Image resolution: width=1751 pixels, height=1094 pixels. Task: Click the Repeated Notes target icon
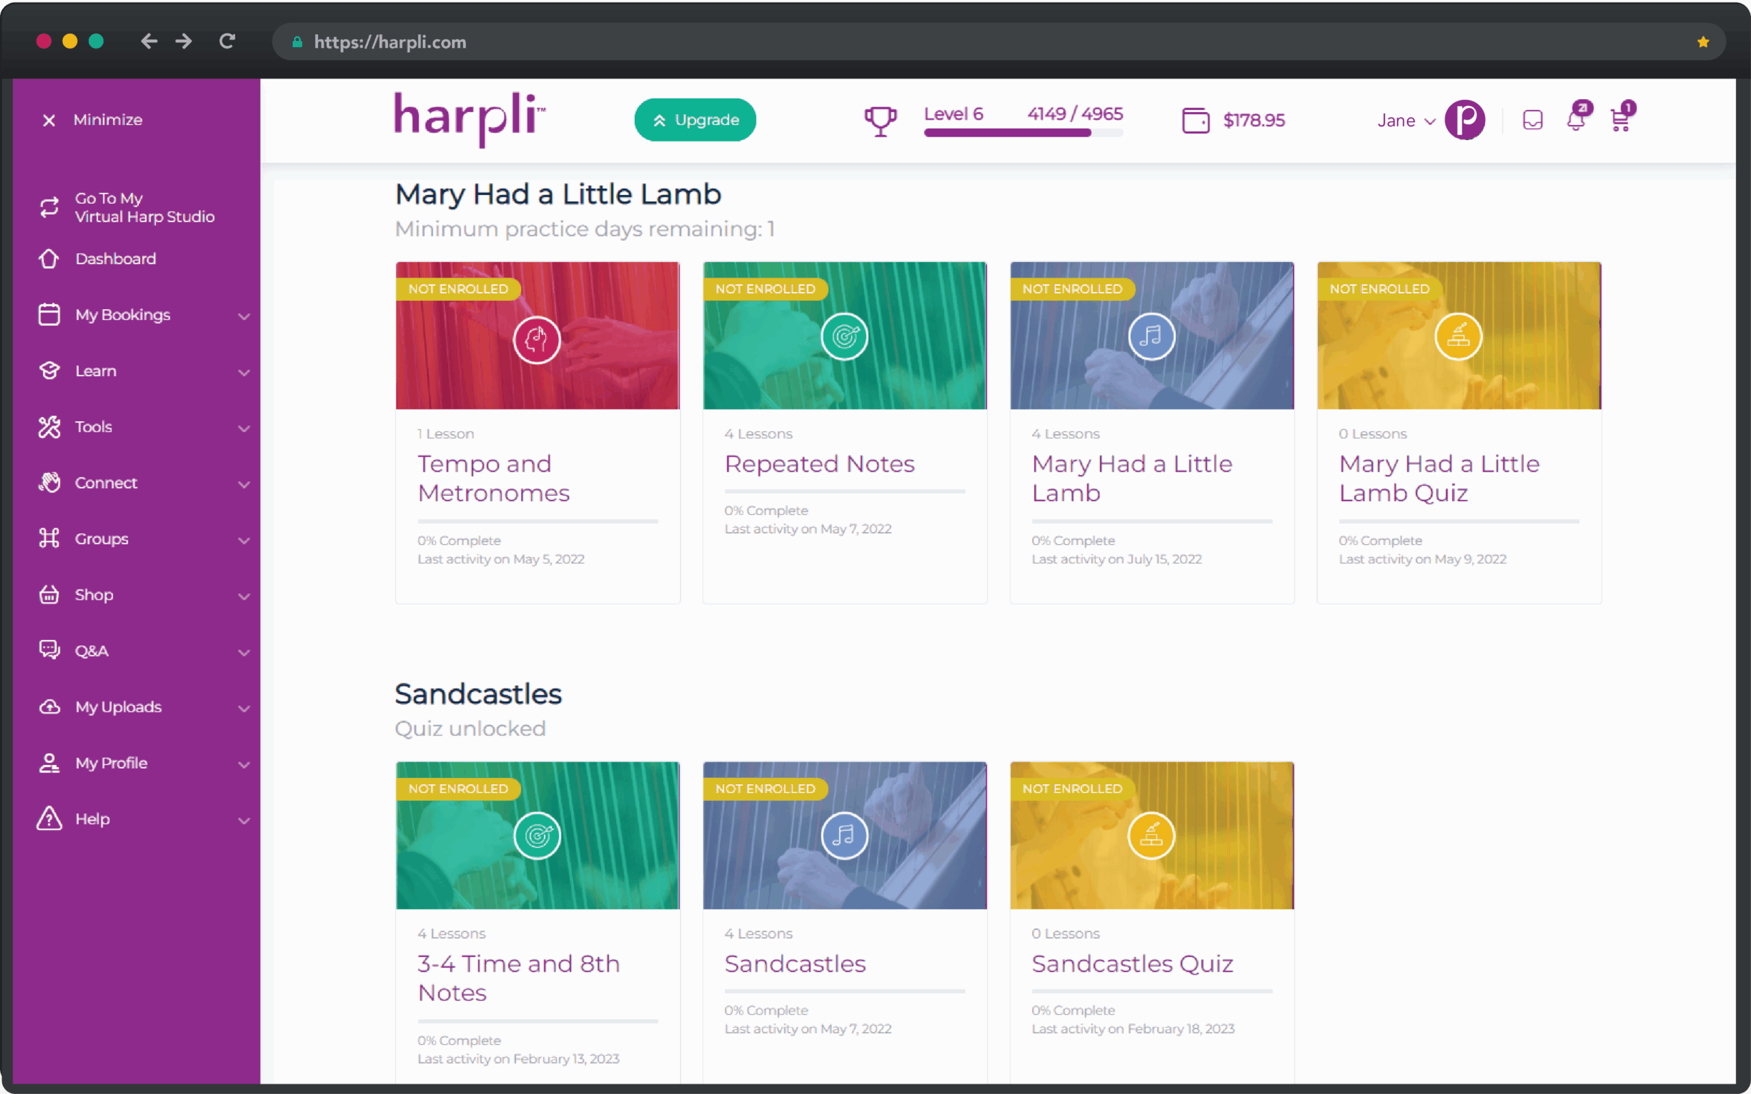845,336
